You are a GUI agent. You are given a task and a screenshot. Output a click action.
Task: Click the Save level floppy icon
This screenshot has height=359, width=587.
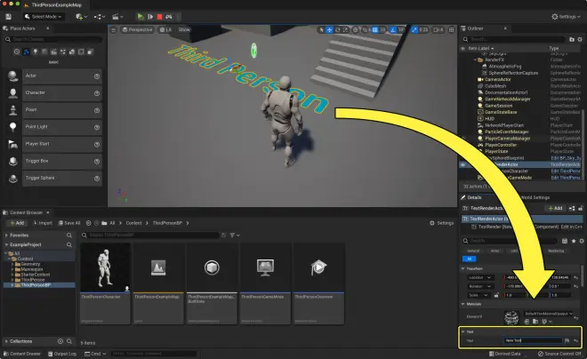(8, 17)
